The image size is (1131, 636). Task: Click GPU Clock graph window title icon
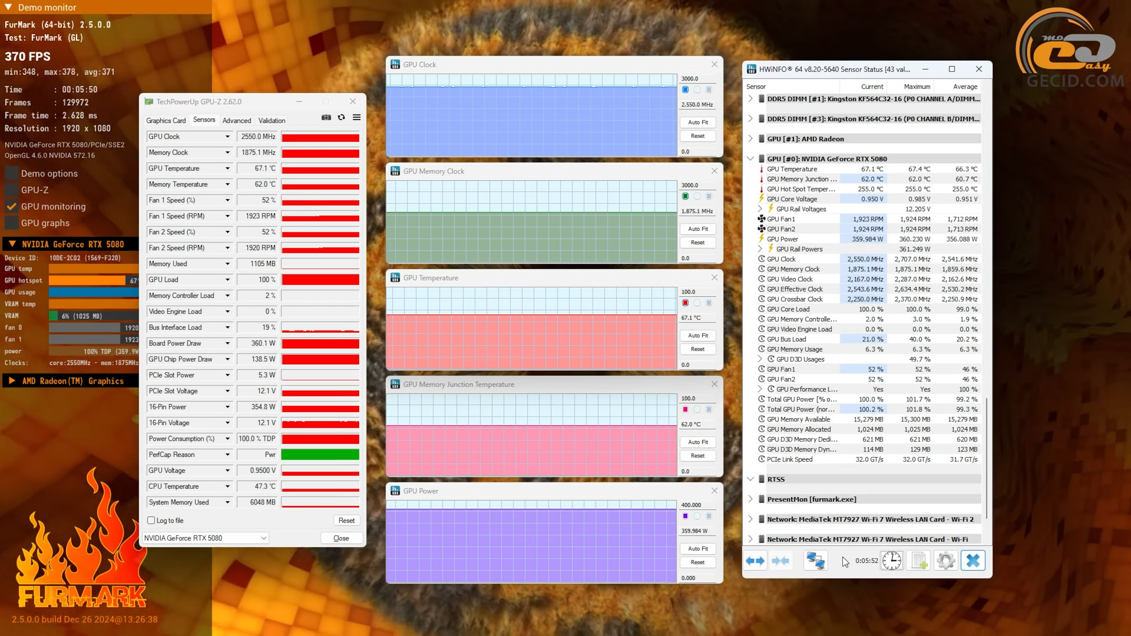coord(395,65)
